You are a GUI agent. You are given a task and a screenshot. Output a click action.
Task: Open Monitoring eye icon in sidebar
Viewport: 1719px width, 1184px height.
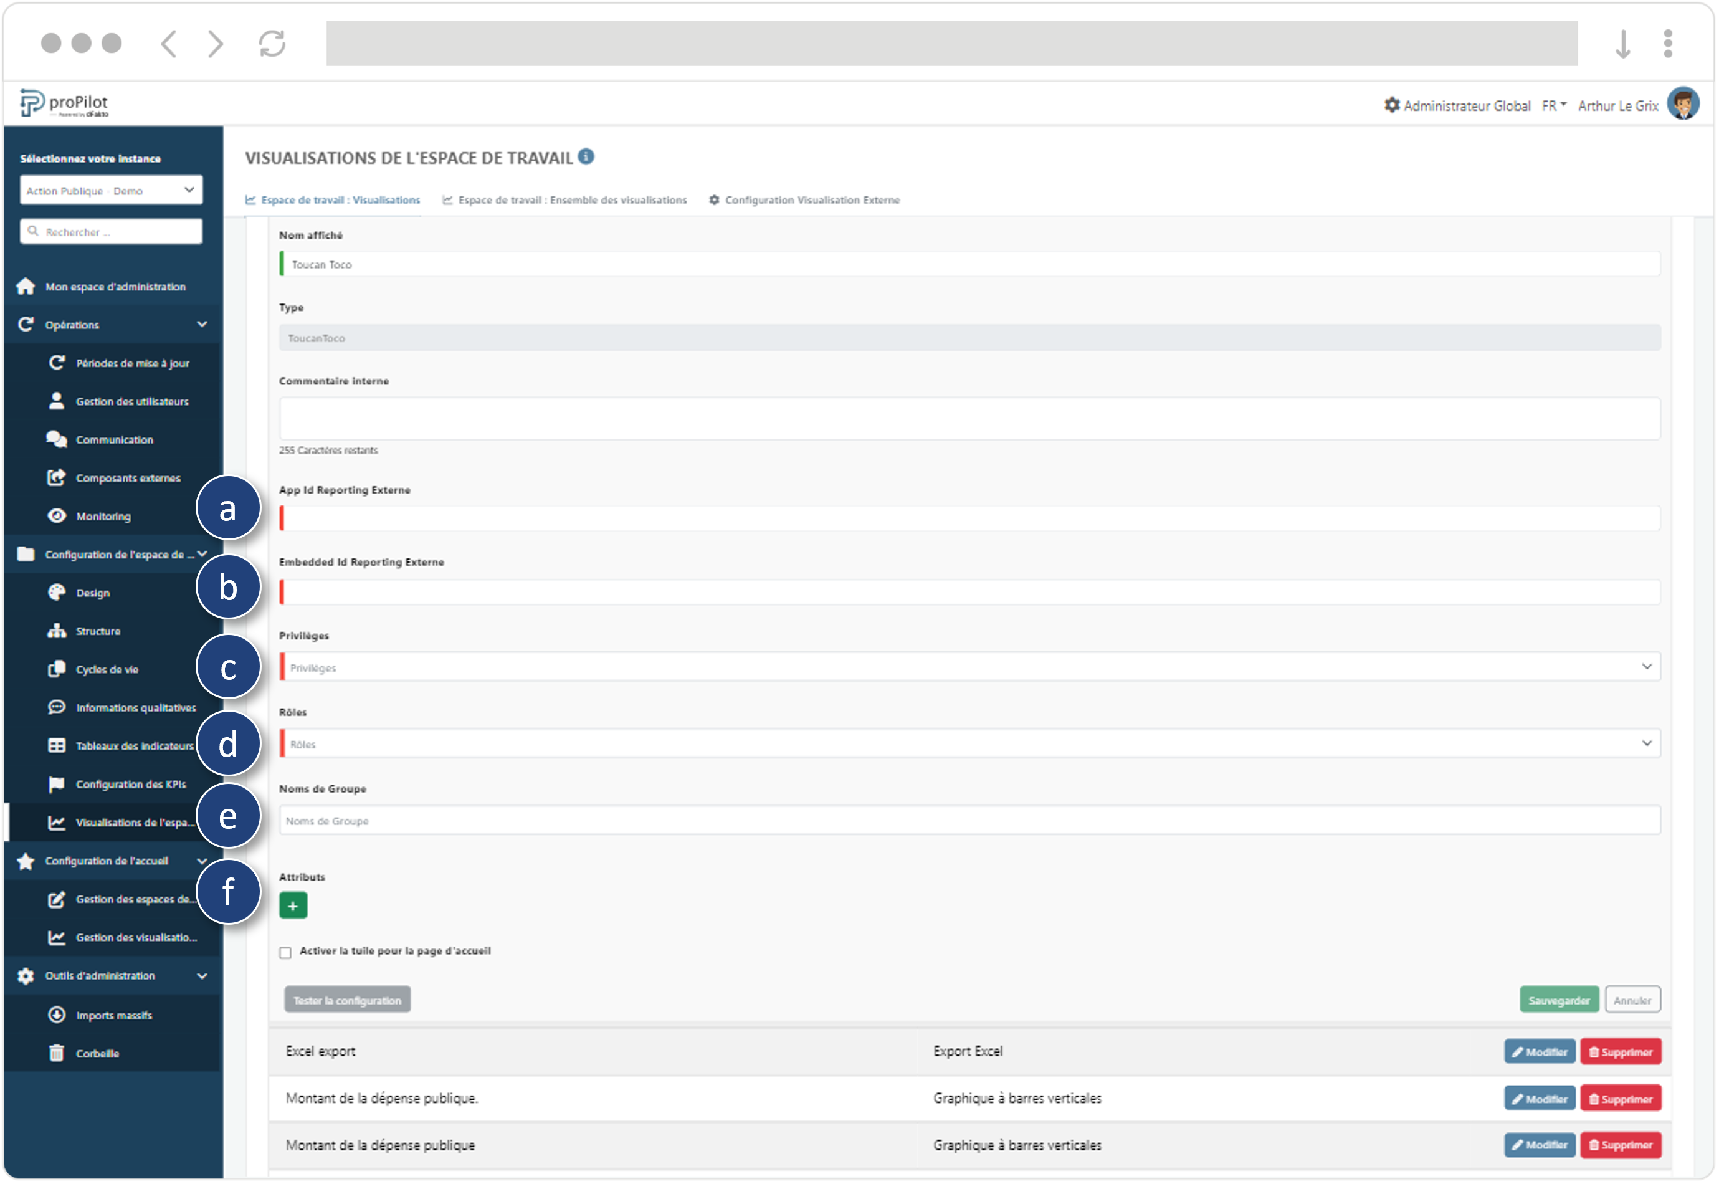click(x=57, y=517)
